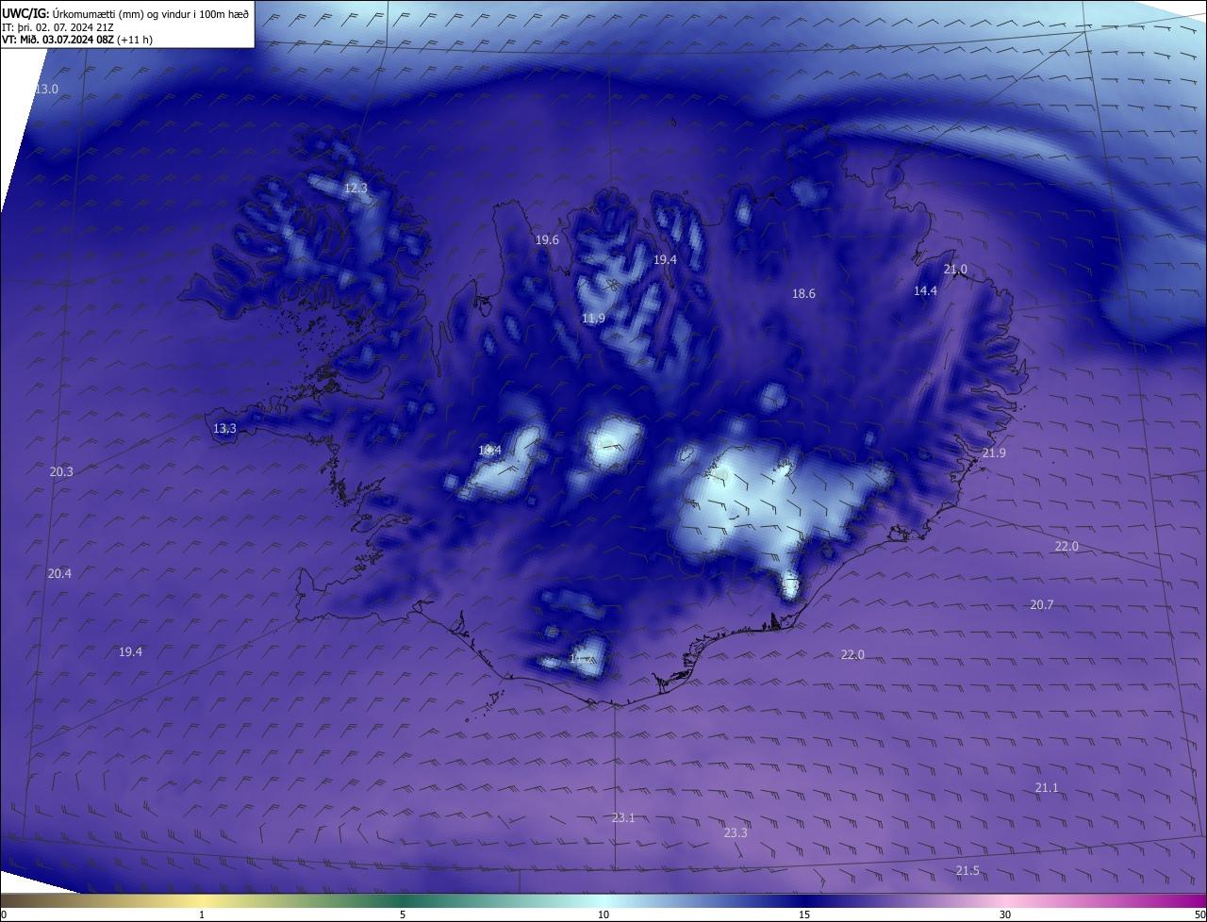Image resolution: width=1207 pixels, height=922 pixels.
Task: Select the 21.9 value near the east coast
Action: click(x=994, y=453)
